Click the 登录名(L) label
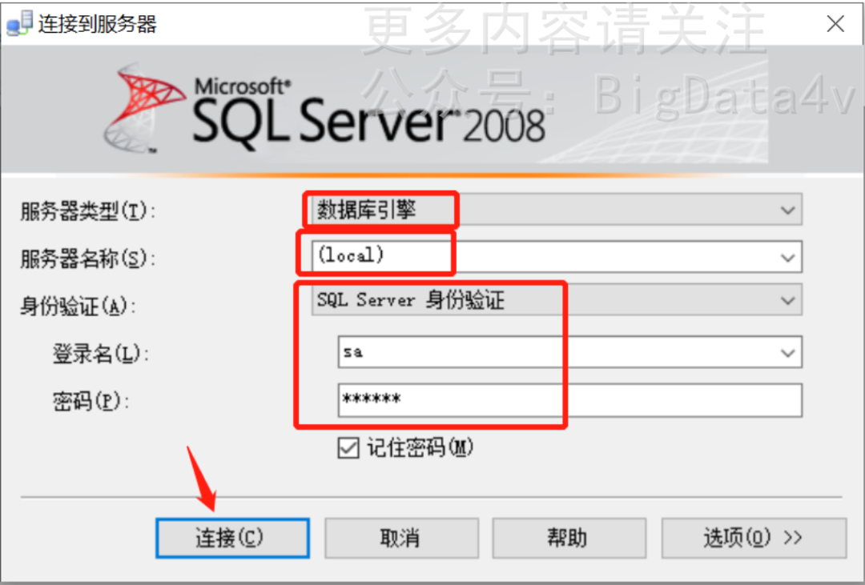Viewport: 865px width, 585px height. point(101,354)
